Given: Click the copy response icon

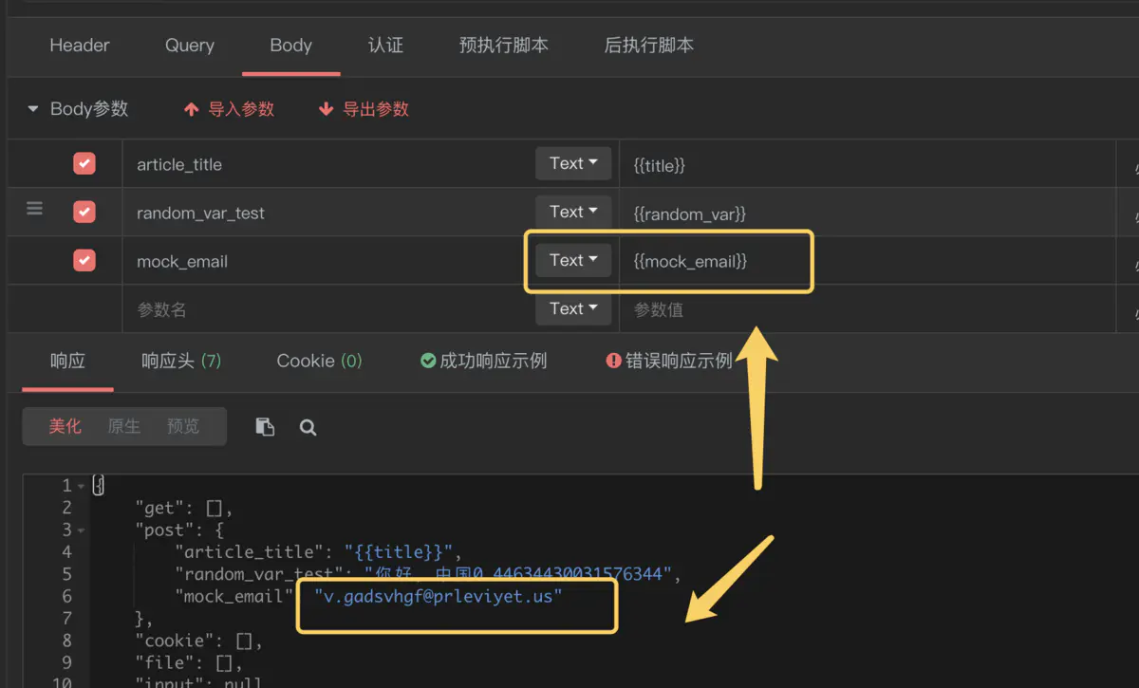Looking at the screenshot, I should coord(265,427).
